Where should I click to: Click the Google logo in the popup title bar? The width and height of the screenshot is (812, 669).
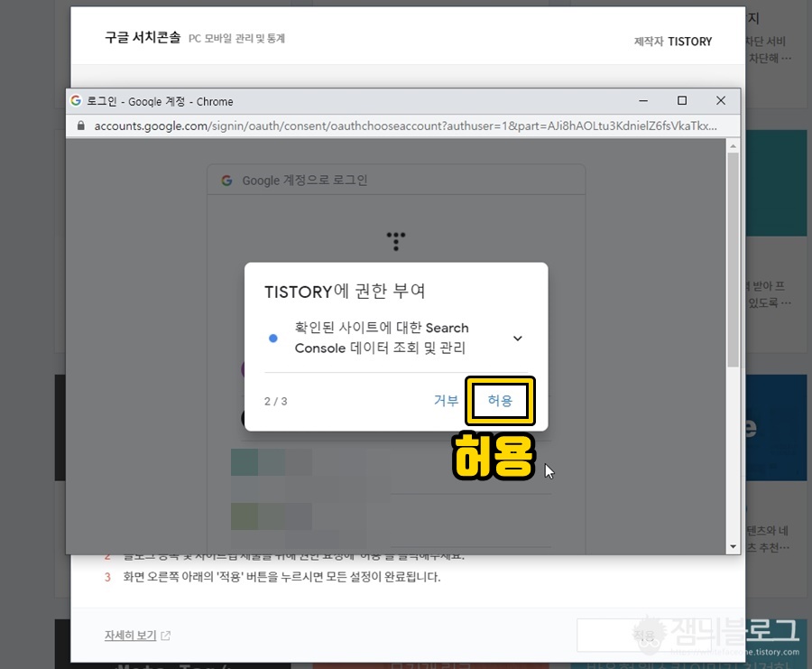click(76, 100)
